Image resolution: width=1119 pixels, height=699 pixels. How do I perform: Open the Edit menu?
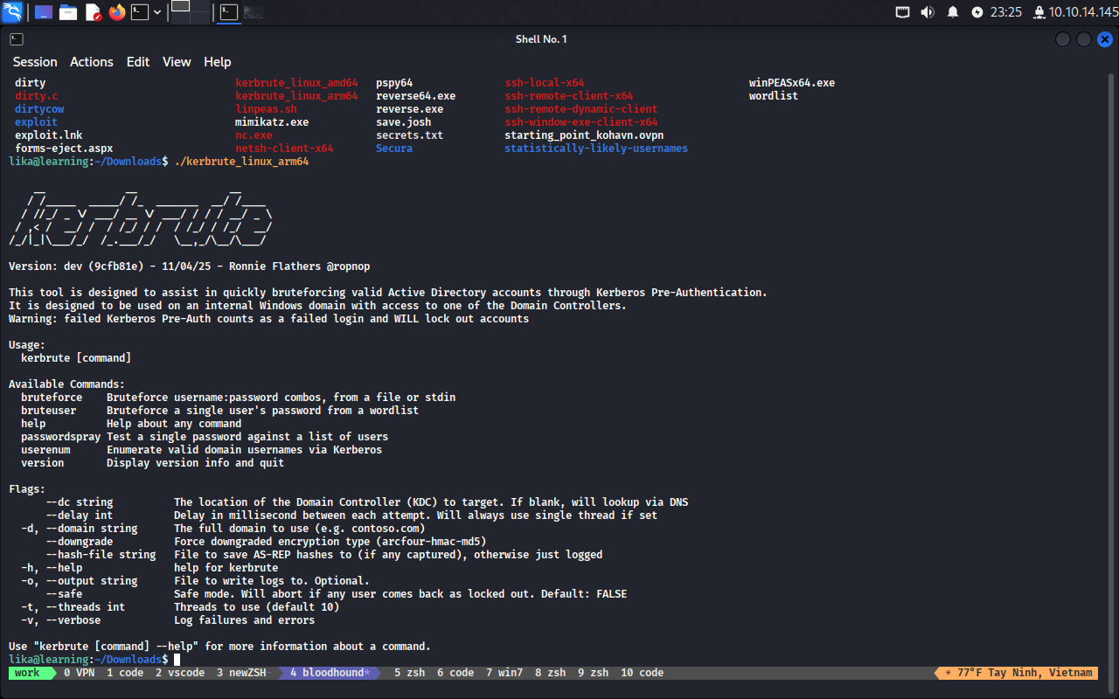click(138, 62)
